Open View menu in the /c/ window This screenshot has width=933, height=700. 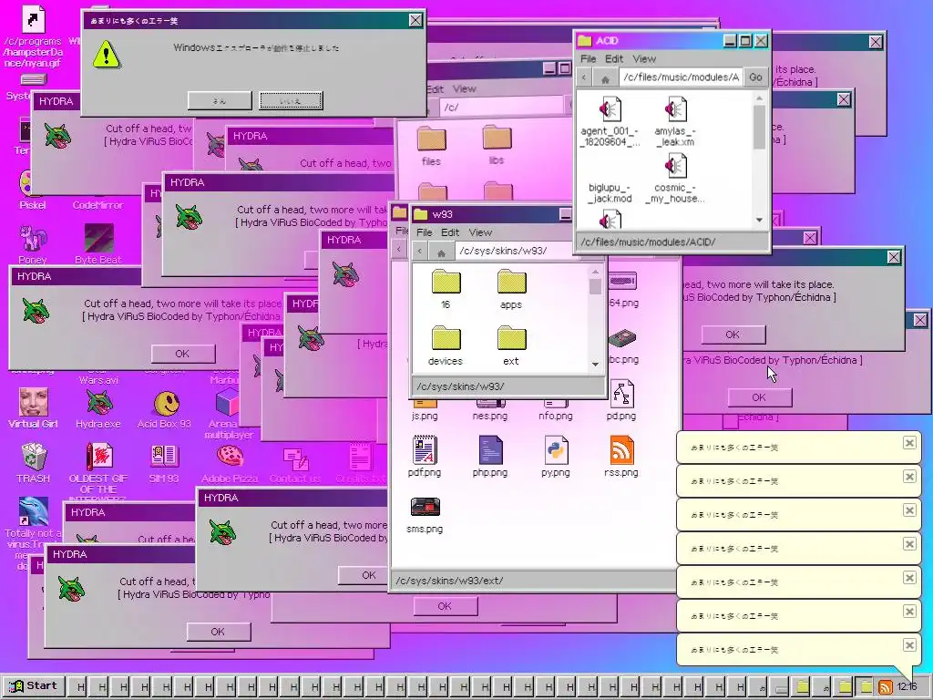tap(464, 88)
